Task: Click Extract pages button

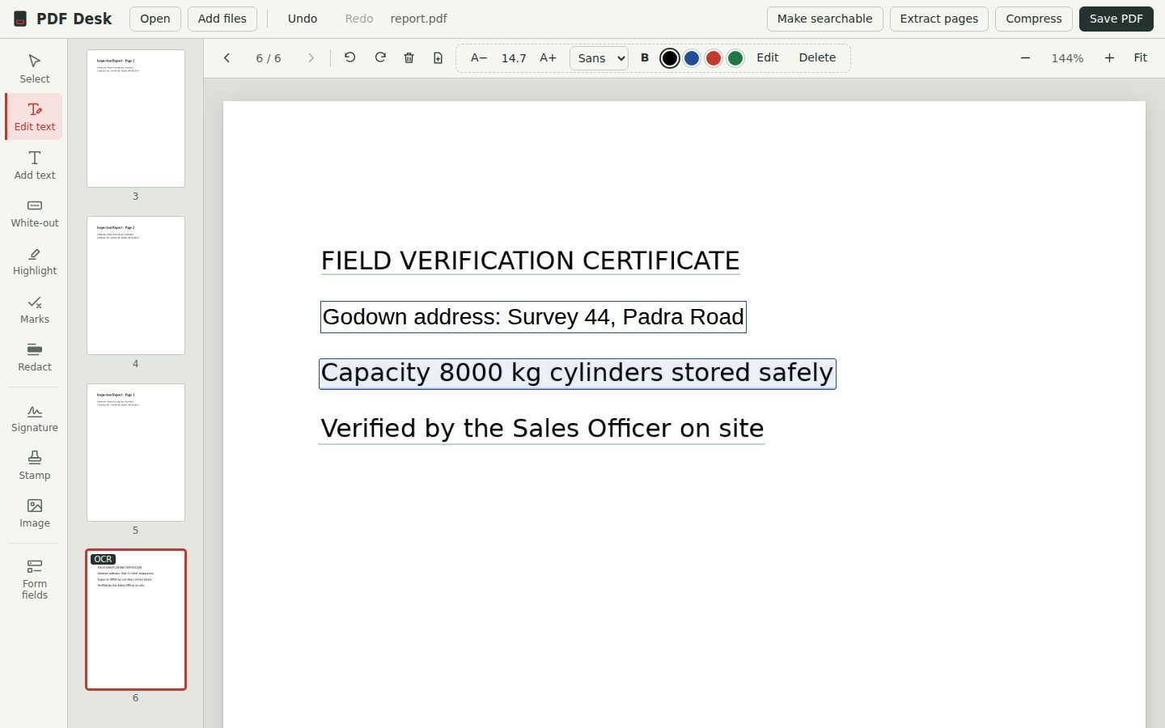Action: point(939,19)
